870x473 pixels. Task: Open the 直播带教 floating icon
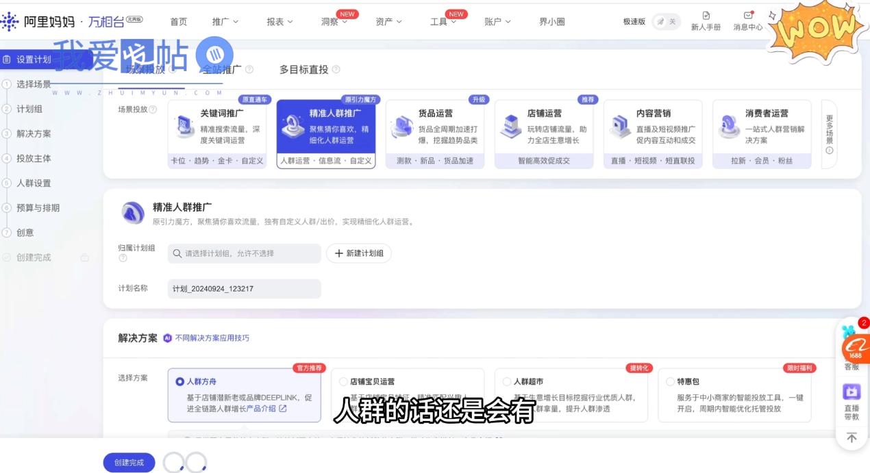tap(852, 402)
